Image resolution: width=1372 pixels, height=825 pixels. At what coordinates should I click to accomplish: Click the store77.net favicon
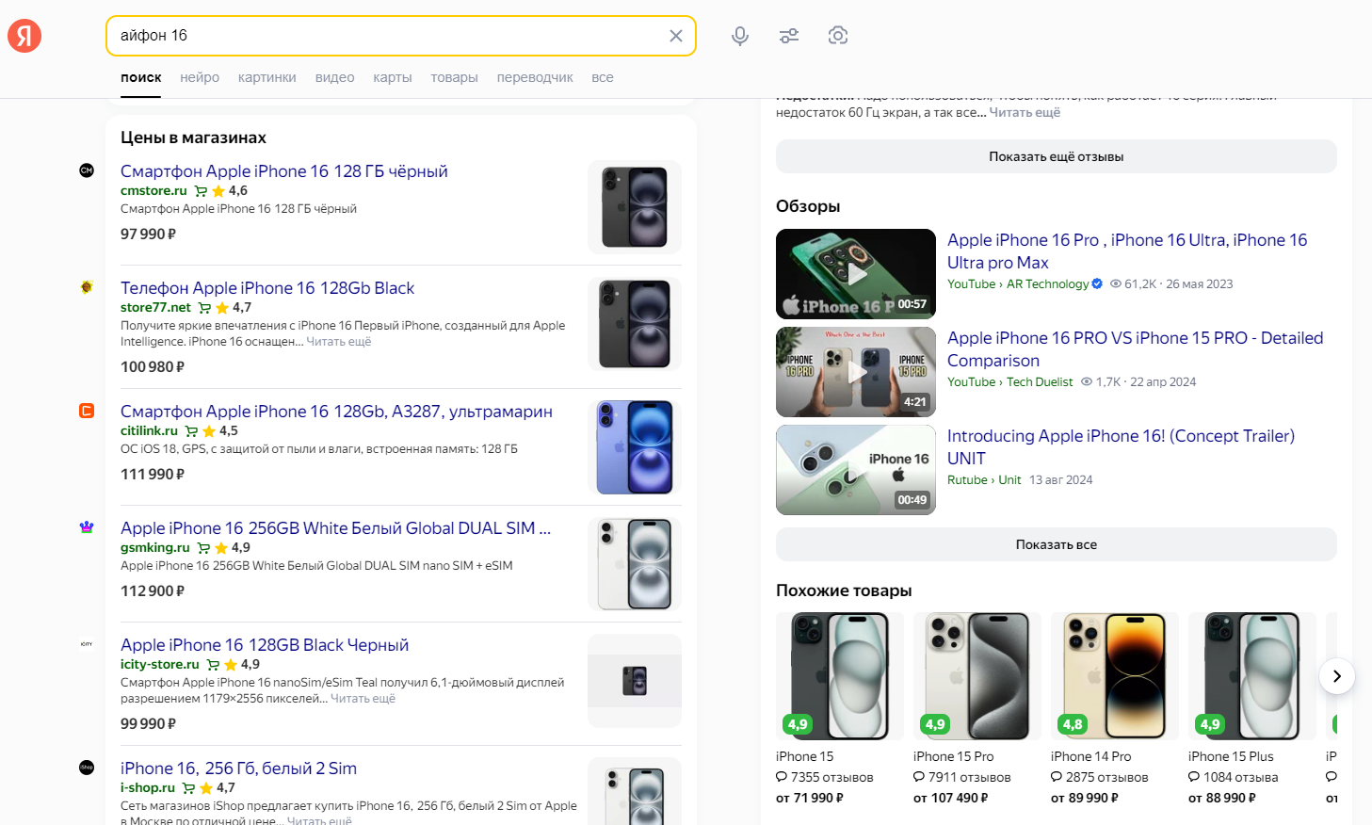pyautogui.click(x=87, y=287)
